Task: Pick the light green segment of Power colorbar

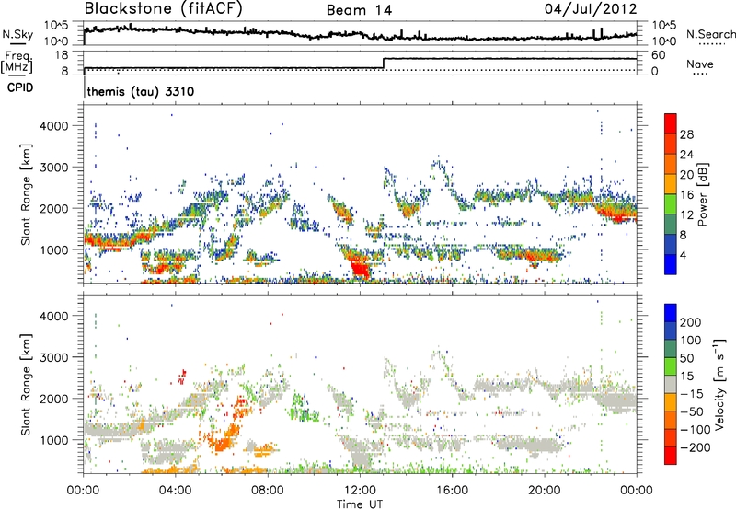Action: pyautogui.click(x=671, y=203)
